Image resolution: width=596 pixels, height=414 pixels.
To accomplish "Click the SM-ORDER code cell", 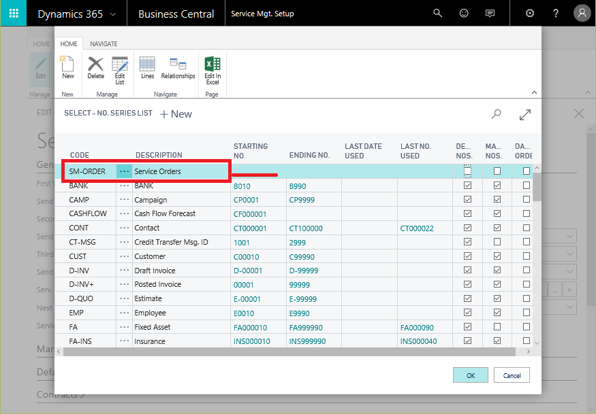I will 87,171.
